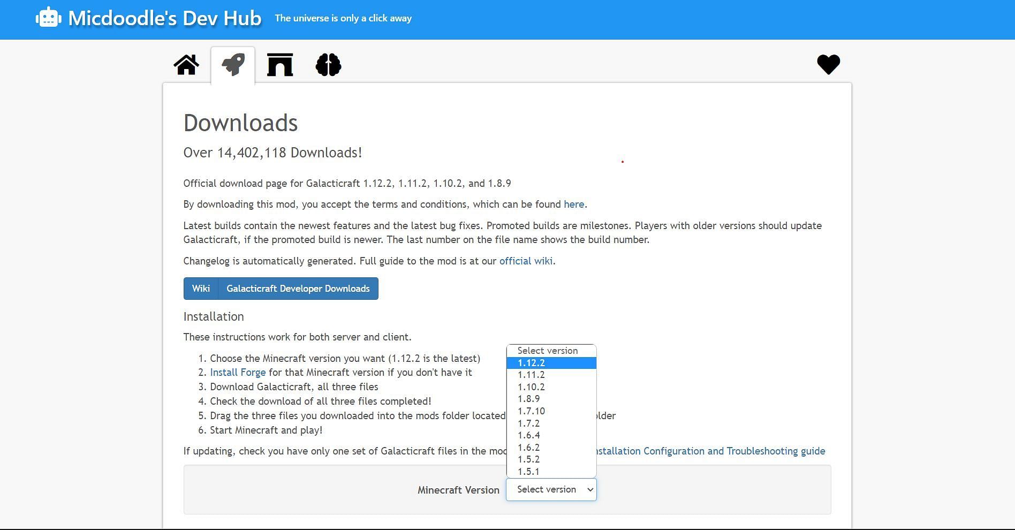Open the Home icon tab
Screen dimensions: 1015x530
pyautogui.click(x=186, y=65)
